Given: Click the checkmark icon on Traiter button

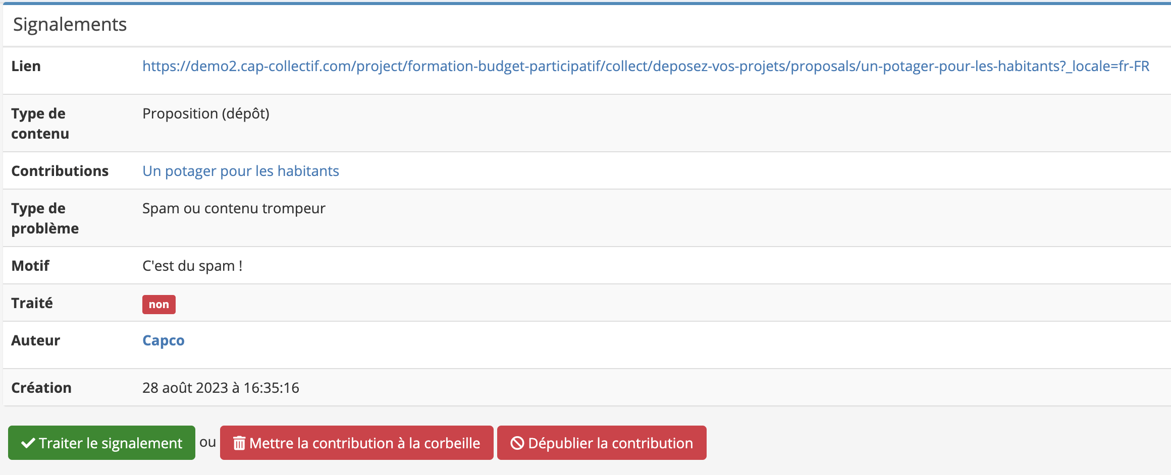Looking at the screenshot, I should click(x=28, y=443).
